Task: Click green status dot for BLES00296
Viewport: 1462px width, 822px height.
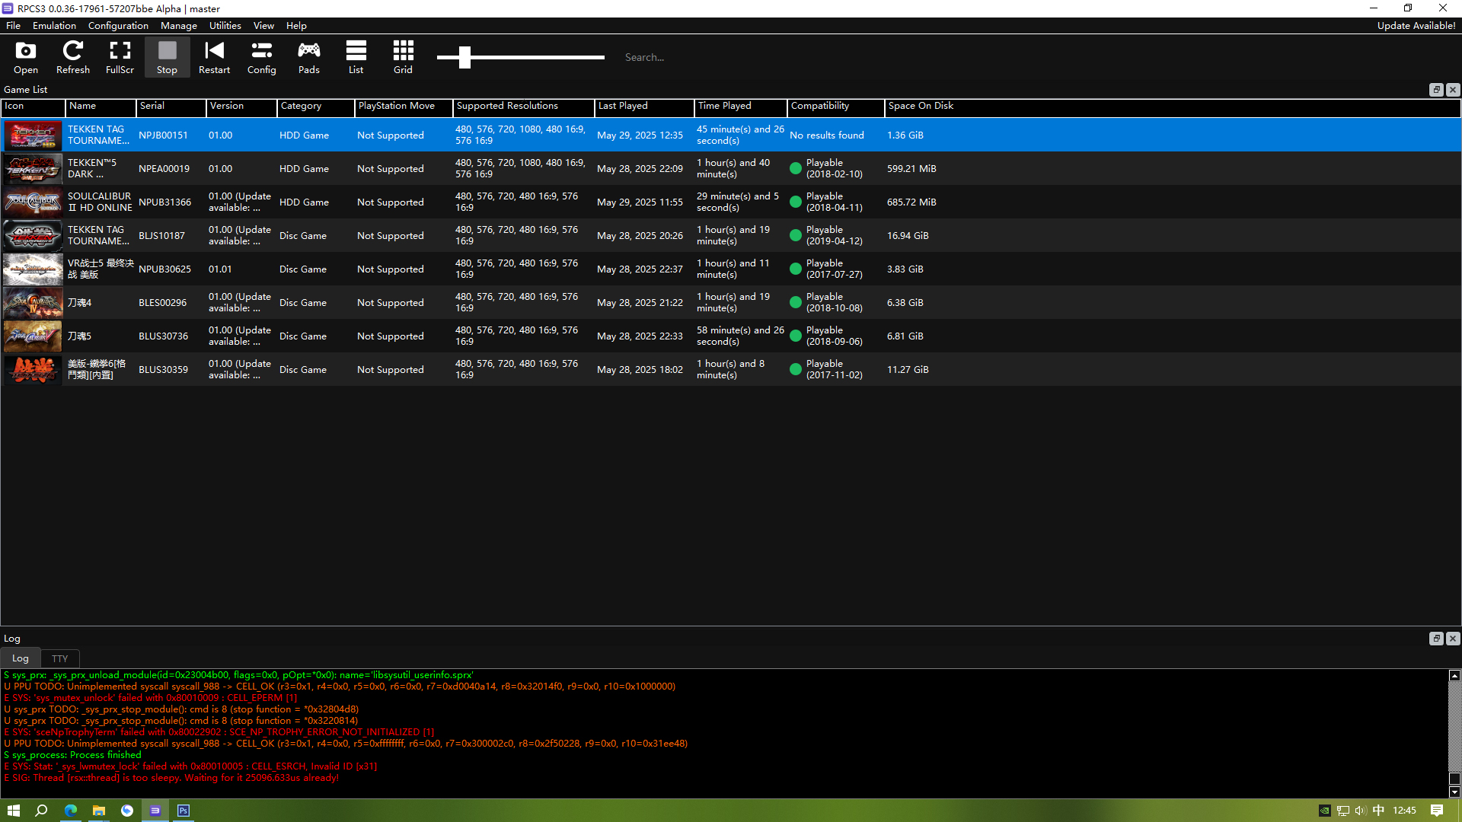Action: [x=796, y=303]
